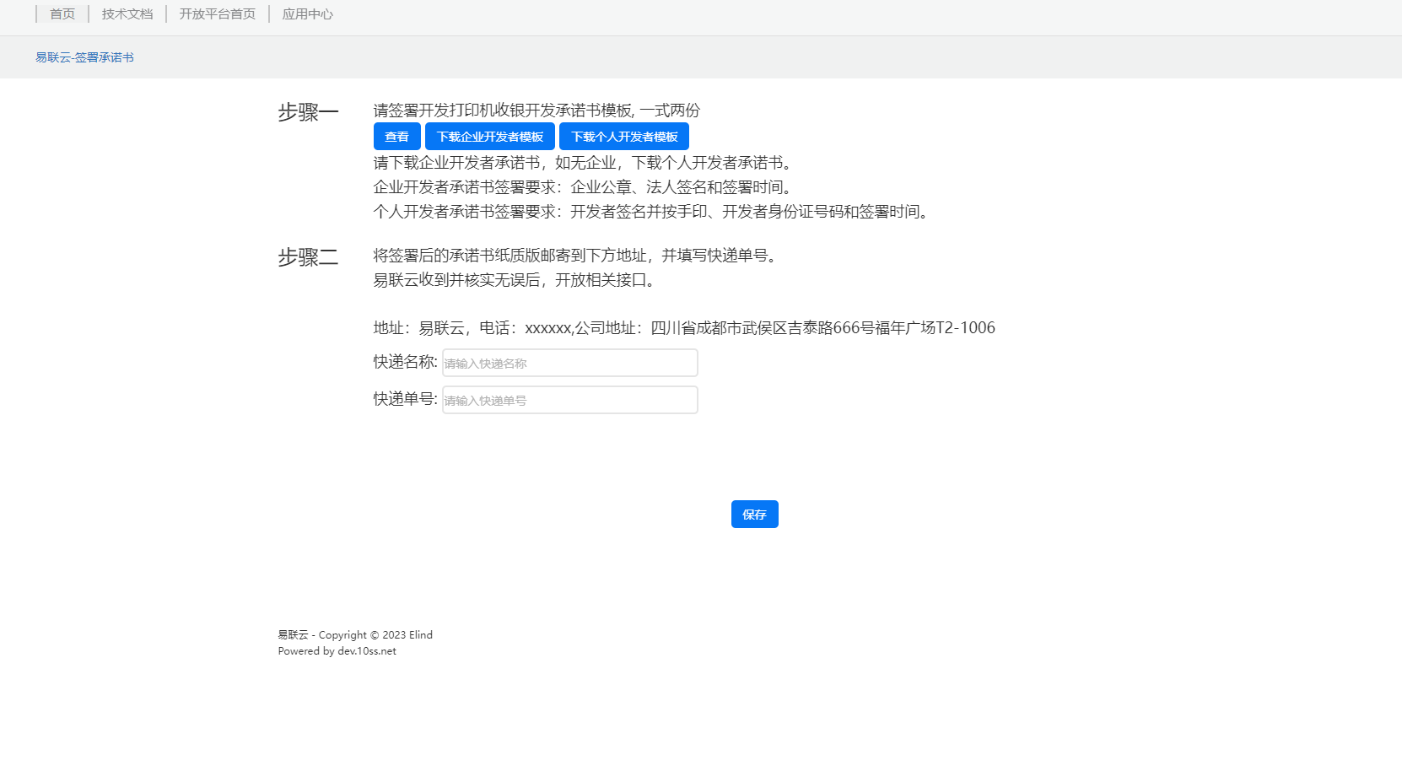Click the 快递单号 label
Viewport: 1402px width, 771px height.
tap(406, 399)
